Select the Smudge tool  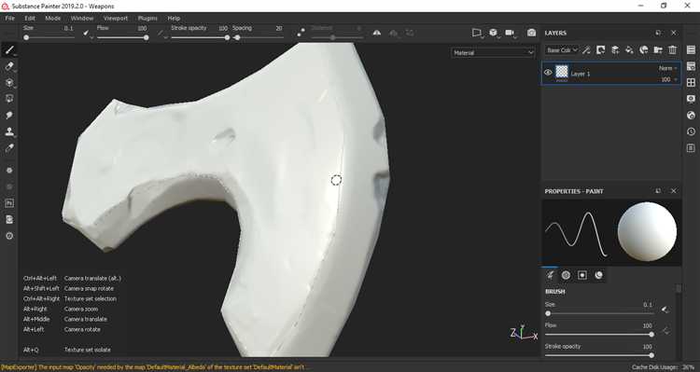[x=9, y=115]
